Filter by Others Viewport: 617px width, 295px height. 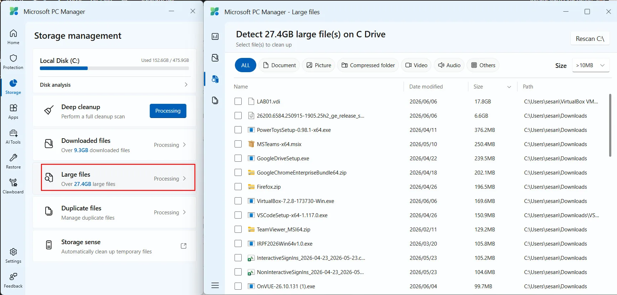coord(483,65)
